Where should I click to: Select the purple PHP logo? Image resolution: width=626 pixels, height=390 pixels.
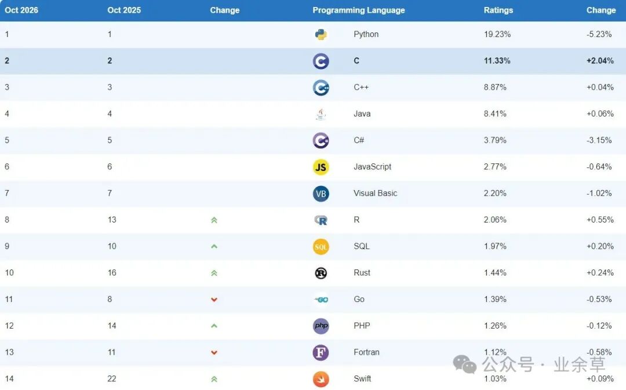click(321, 326)
